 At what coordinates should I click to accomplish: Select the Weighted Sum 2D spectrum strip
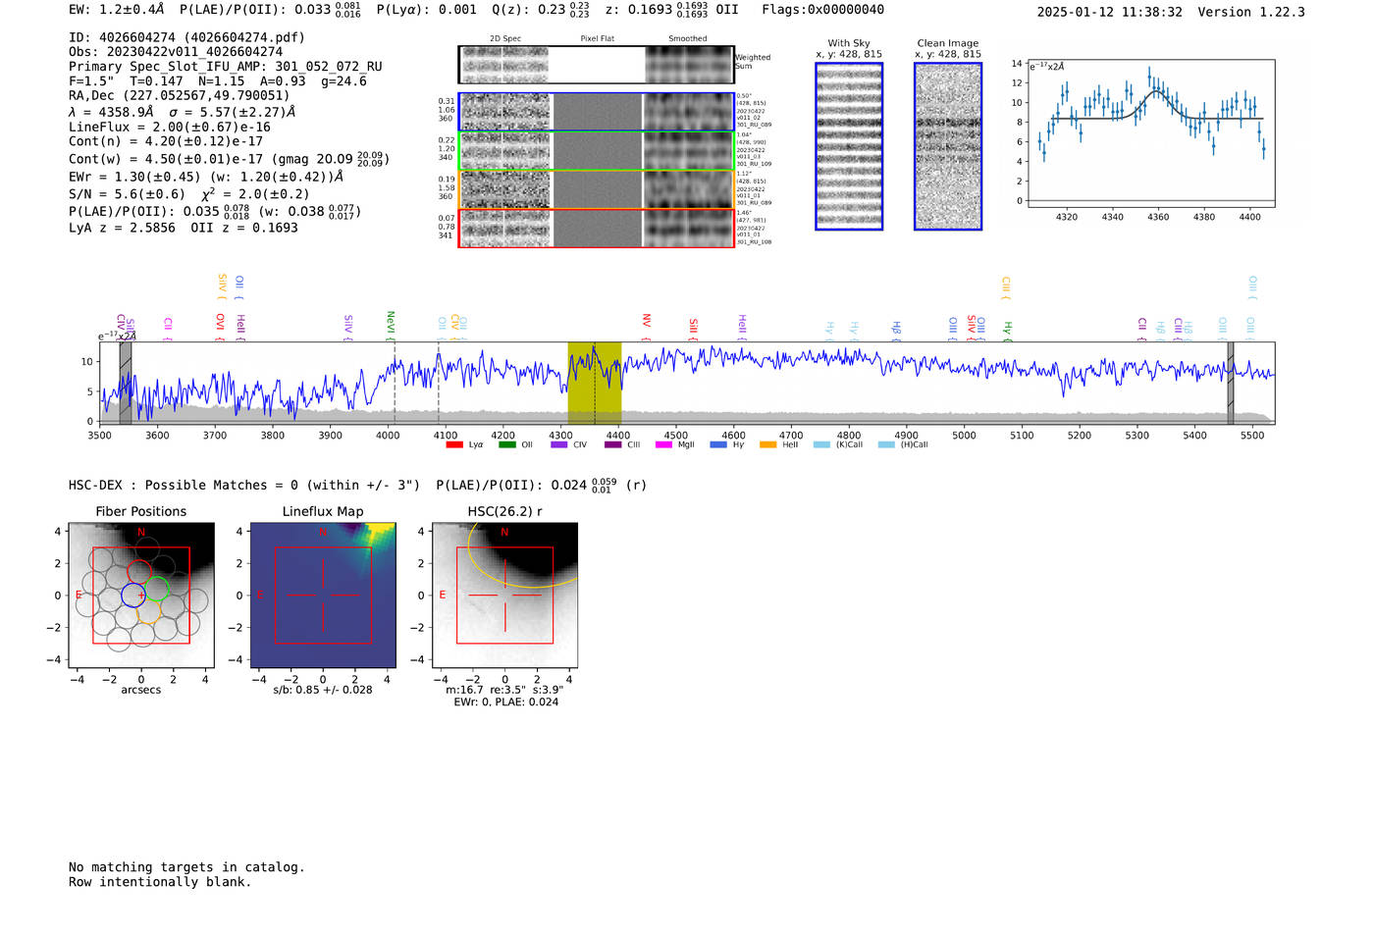coord(596,65)
